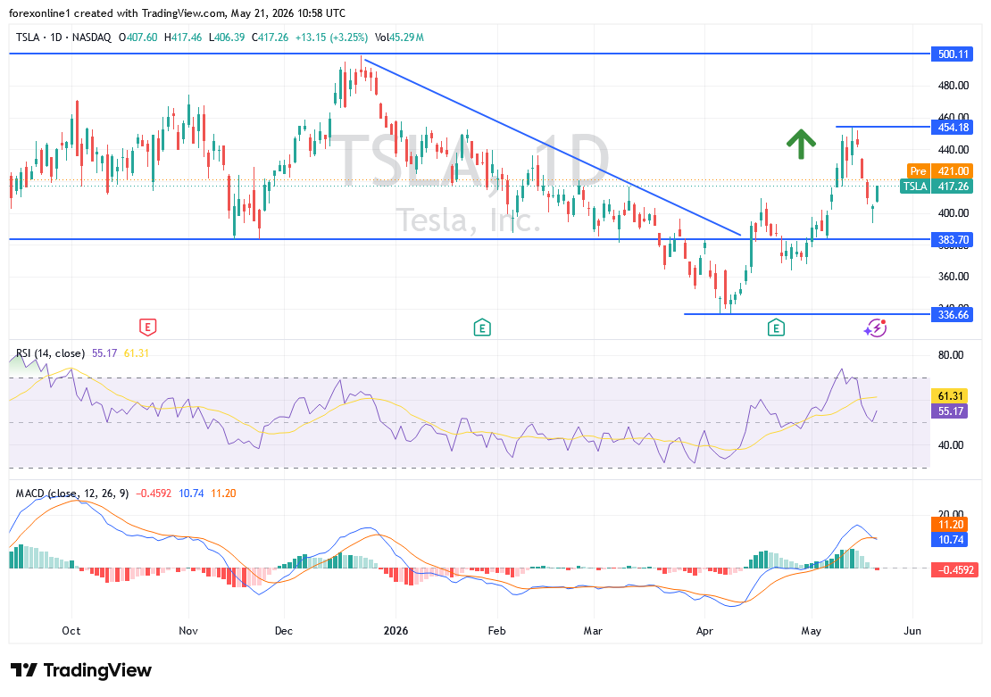Click the orange 11.20 value in the MACD legend

pos(223,494)
